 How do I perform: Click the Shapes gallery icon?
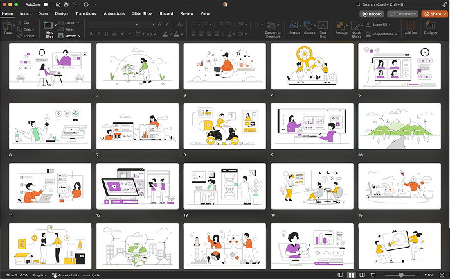(x=308, y=25)
